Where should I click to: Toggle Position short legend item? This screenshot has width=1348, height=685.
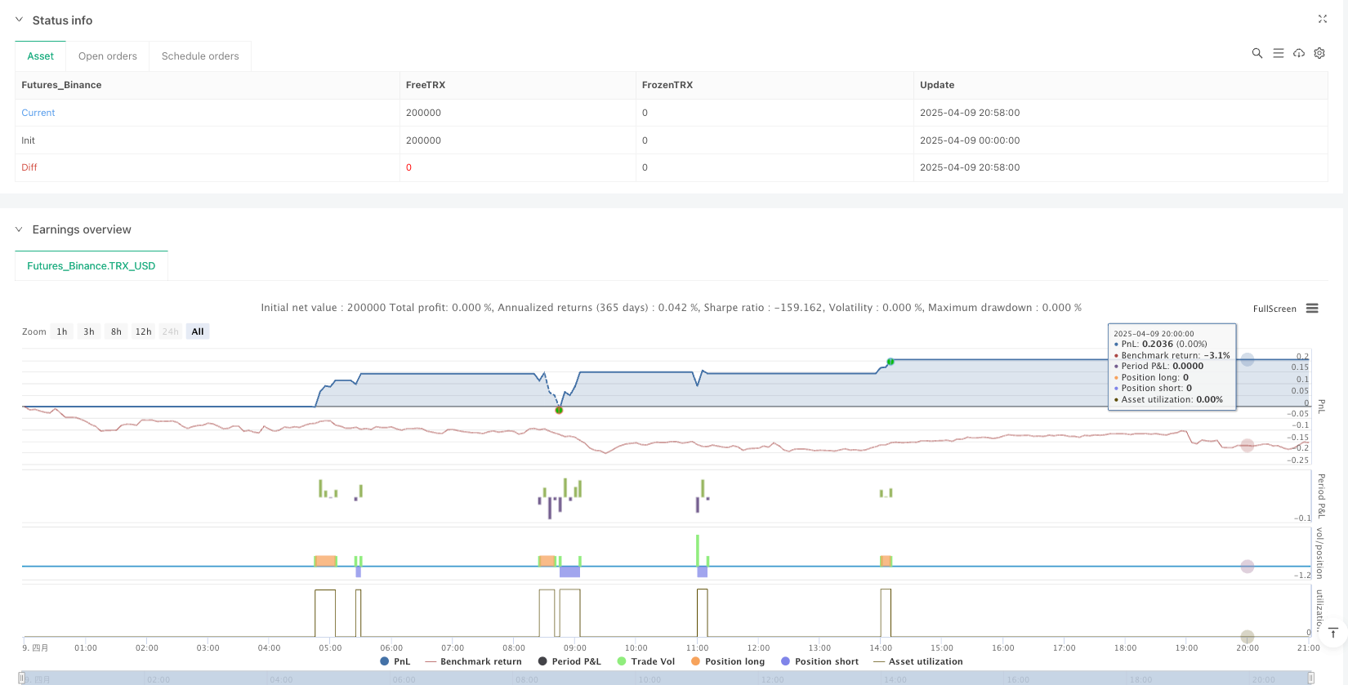pos(819,661)
